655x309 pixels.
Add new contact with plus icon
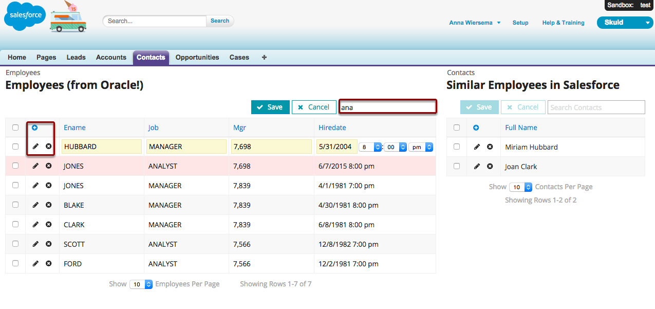click(x=476, y=128)
